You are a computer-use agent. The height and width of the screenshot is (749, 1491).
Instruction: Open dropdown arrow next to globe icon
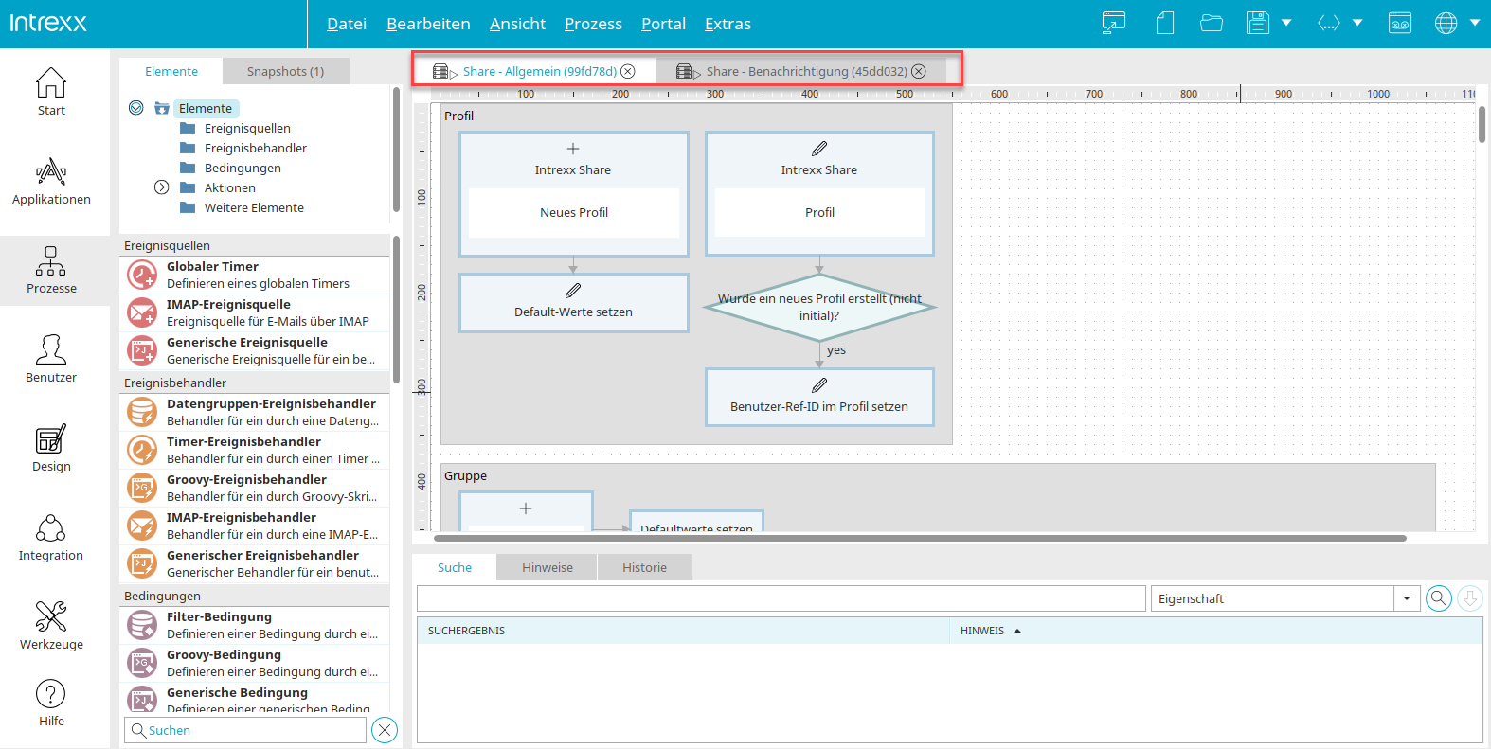tap(1475, 23)
